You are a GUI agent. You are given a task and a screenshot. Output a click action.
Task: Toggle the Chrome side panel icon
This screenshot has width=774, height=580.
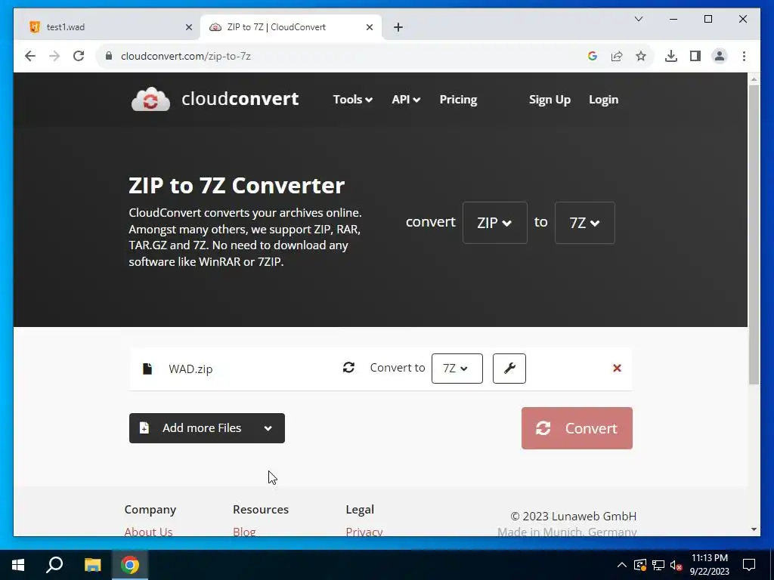pos(695,56)
